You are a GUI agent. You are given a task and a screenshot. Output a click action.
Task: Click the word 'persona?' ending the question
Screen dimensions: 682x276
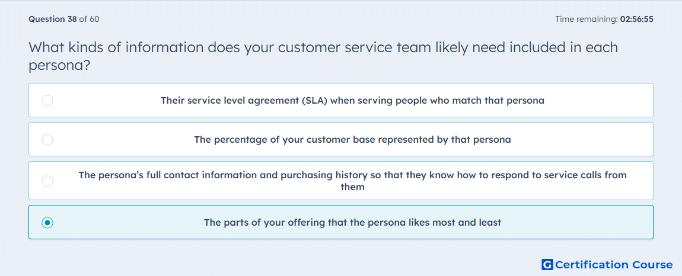click(x=59, y=66)
